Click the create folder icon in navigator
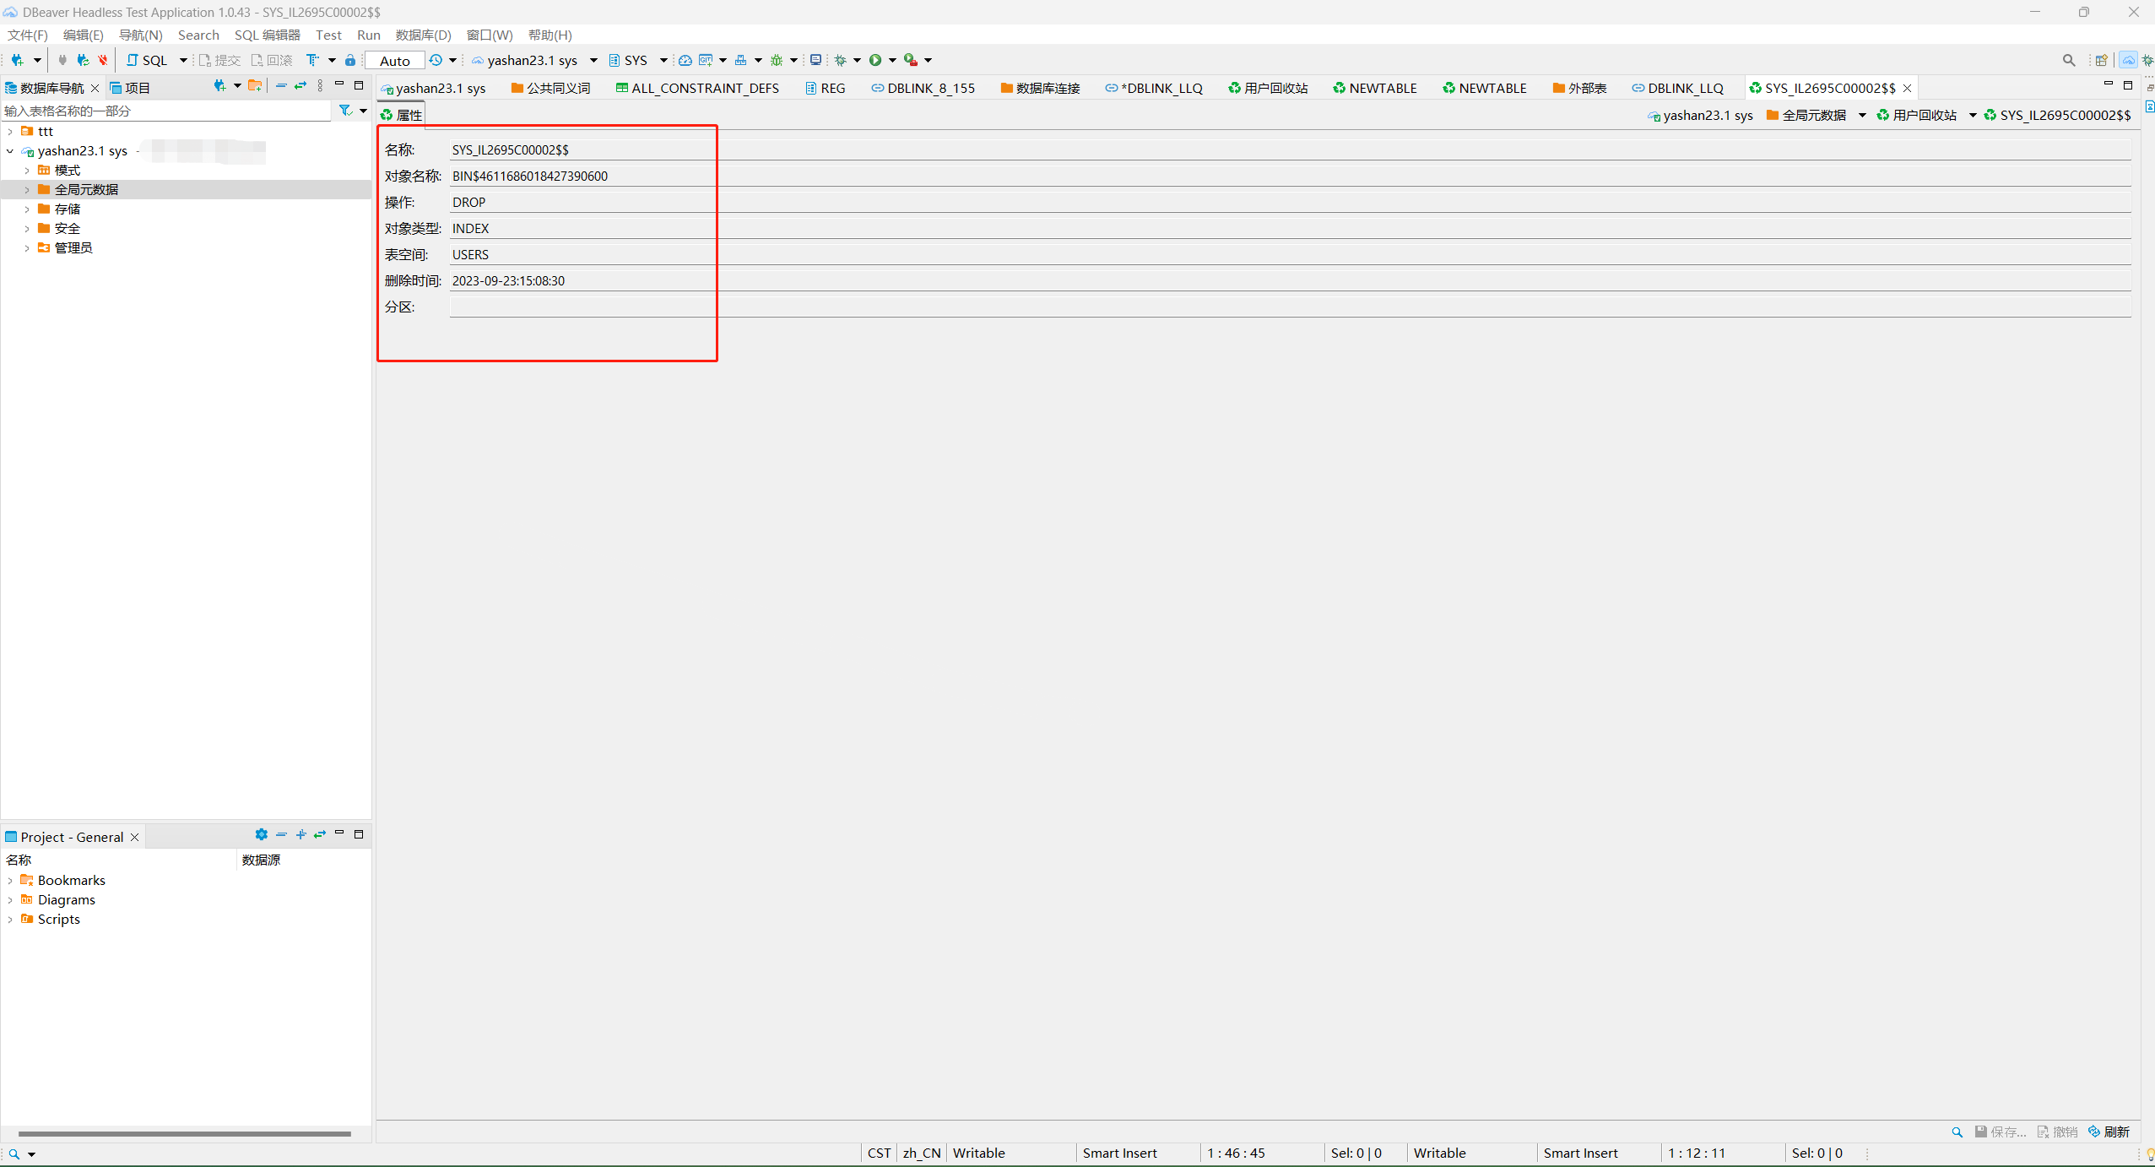This screenshot has height=1167, width=2155. tap(255, 85)
